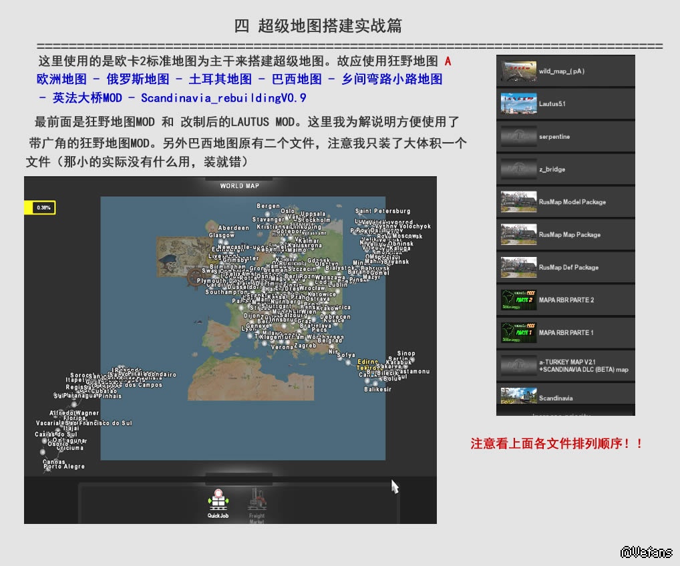Select the Scandinavia mod entry

(x=565, y=396)
